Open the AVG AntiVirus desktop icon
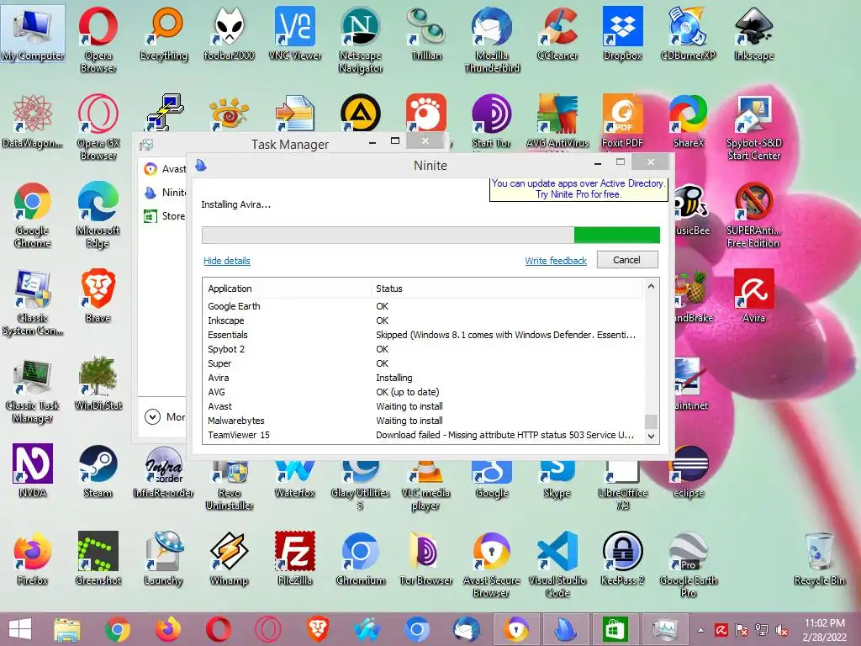Viewport: 861px width, 646px height. pyautogui.click(x=557, y=121)
